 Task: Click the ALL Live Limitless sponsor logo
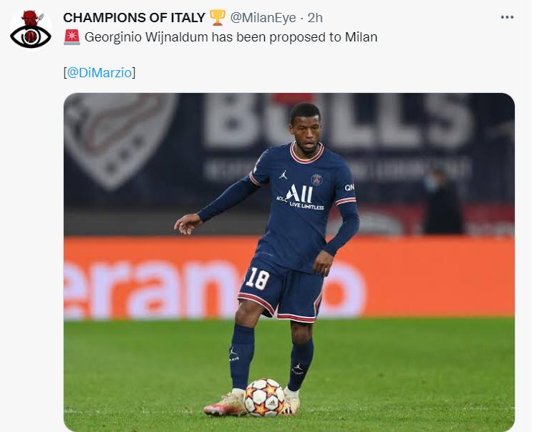point(301,197)
